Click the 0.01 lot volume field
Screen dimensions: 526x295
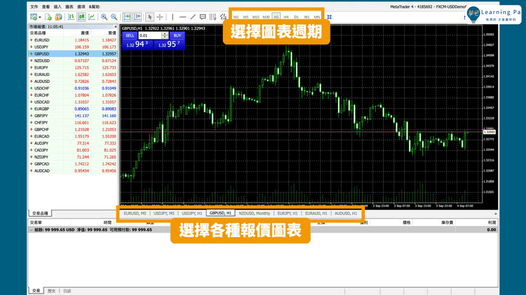[x=150, y=36]
